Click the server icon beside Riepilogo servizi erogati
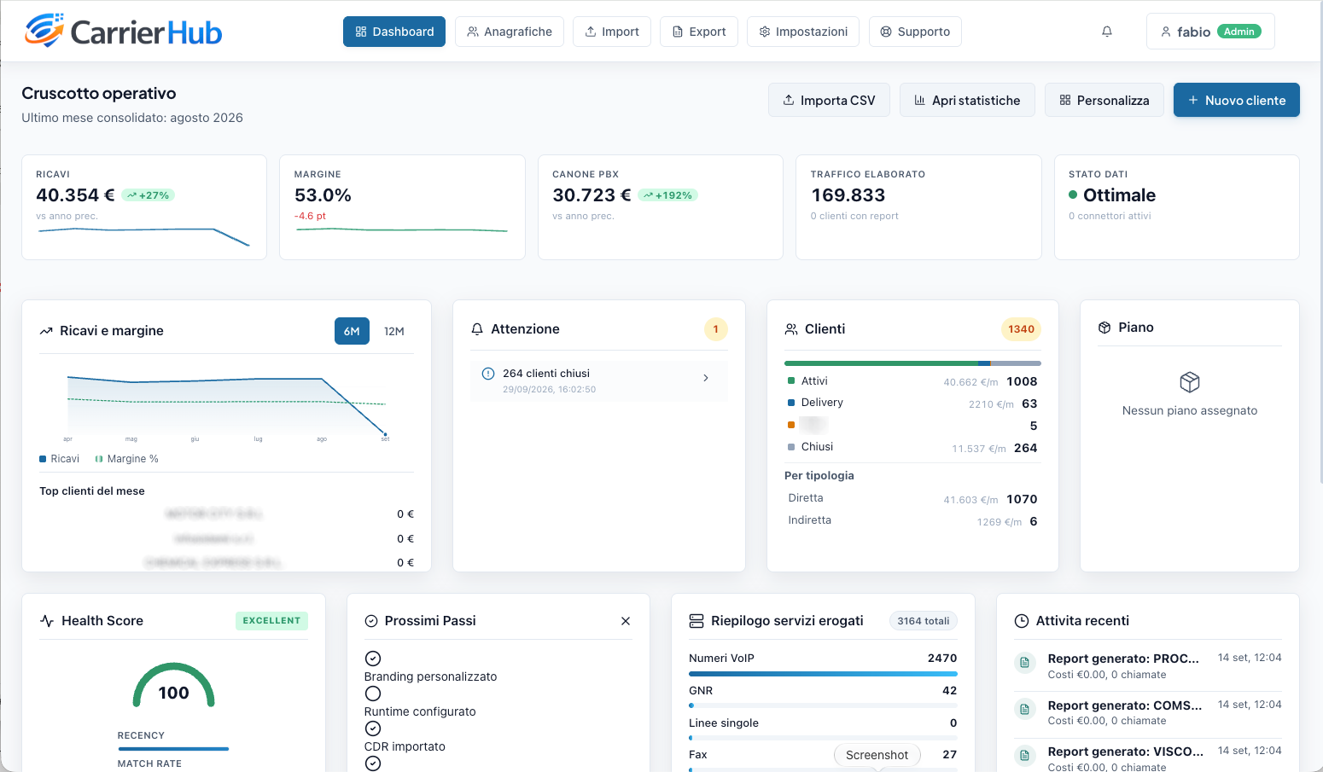 coord(696,621)
